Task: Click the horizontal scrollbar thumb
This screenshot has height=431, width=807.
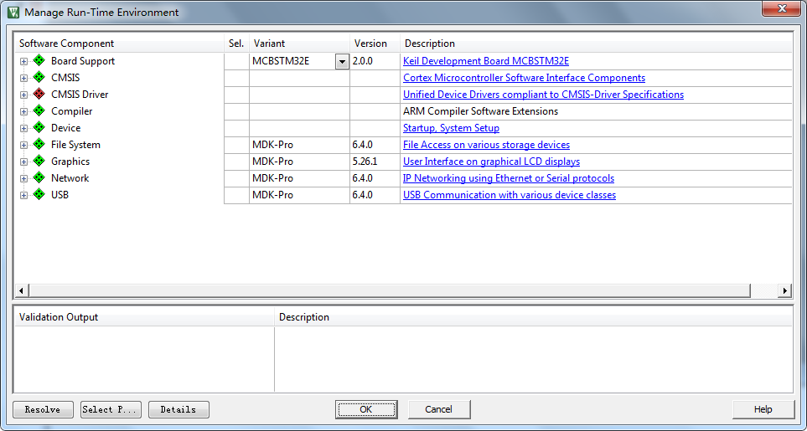Action: 390,290
